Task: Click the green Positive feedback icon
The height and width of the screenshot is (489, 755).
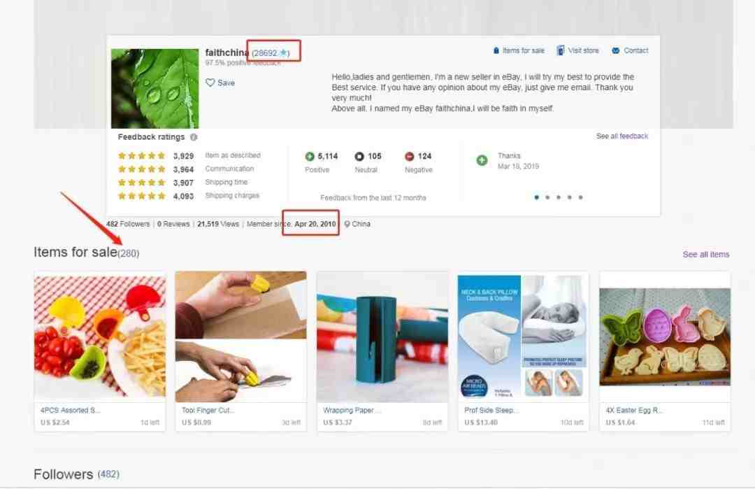Action: (x=310, y=156)
